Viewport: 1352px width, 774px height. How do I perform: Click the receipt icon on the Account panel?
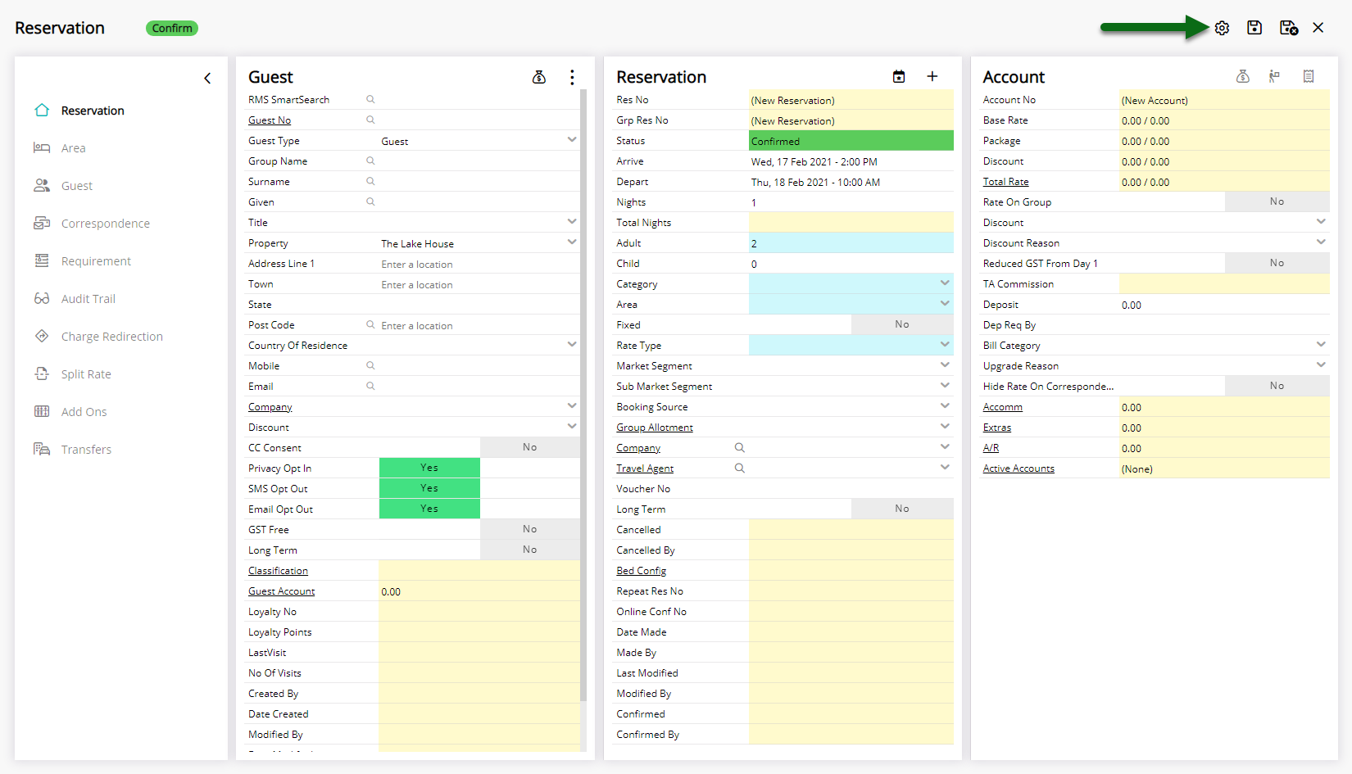(1308, 76)
